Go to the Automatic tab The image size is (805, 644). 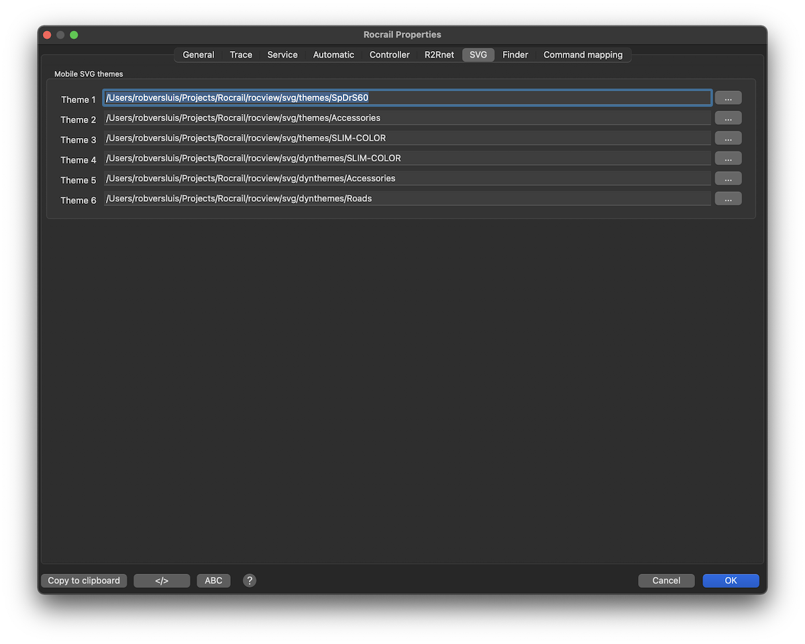pos(333,55)
